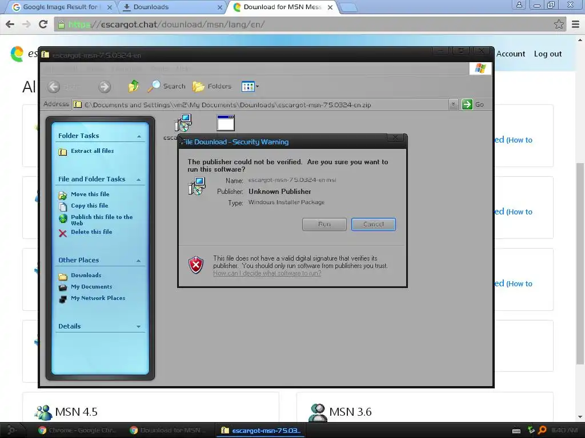Close the Google Image Result tab
The height and width of the screenshot is (438, 585).
(x=110, y=7)
